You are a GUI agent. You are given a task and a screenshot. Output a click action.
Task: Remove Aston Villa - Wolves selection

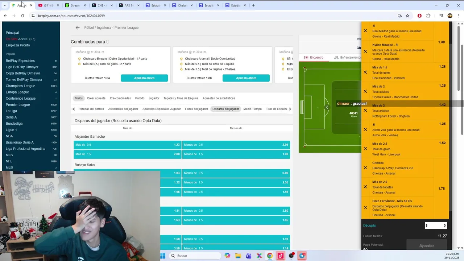point(365,129)
